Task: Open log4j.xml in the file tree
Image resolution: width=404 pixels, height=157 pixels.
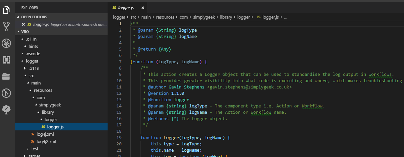Action: pyautogui.click(x=61, y=134)
